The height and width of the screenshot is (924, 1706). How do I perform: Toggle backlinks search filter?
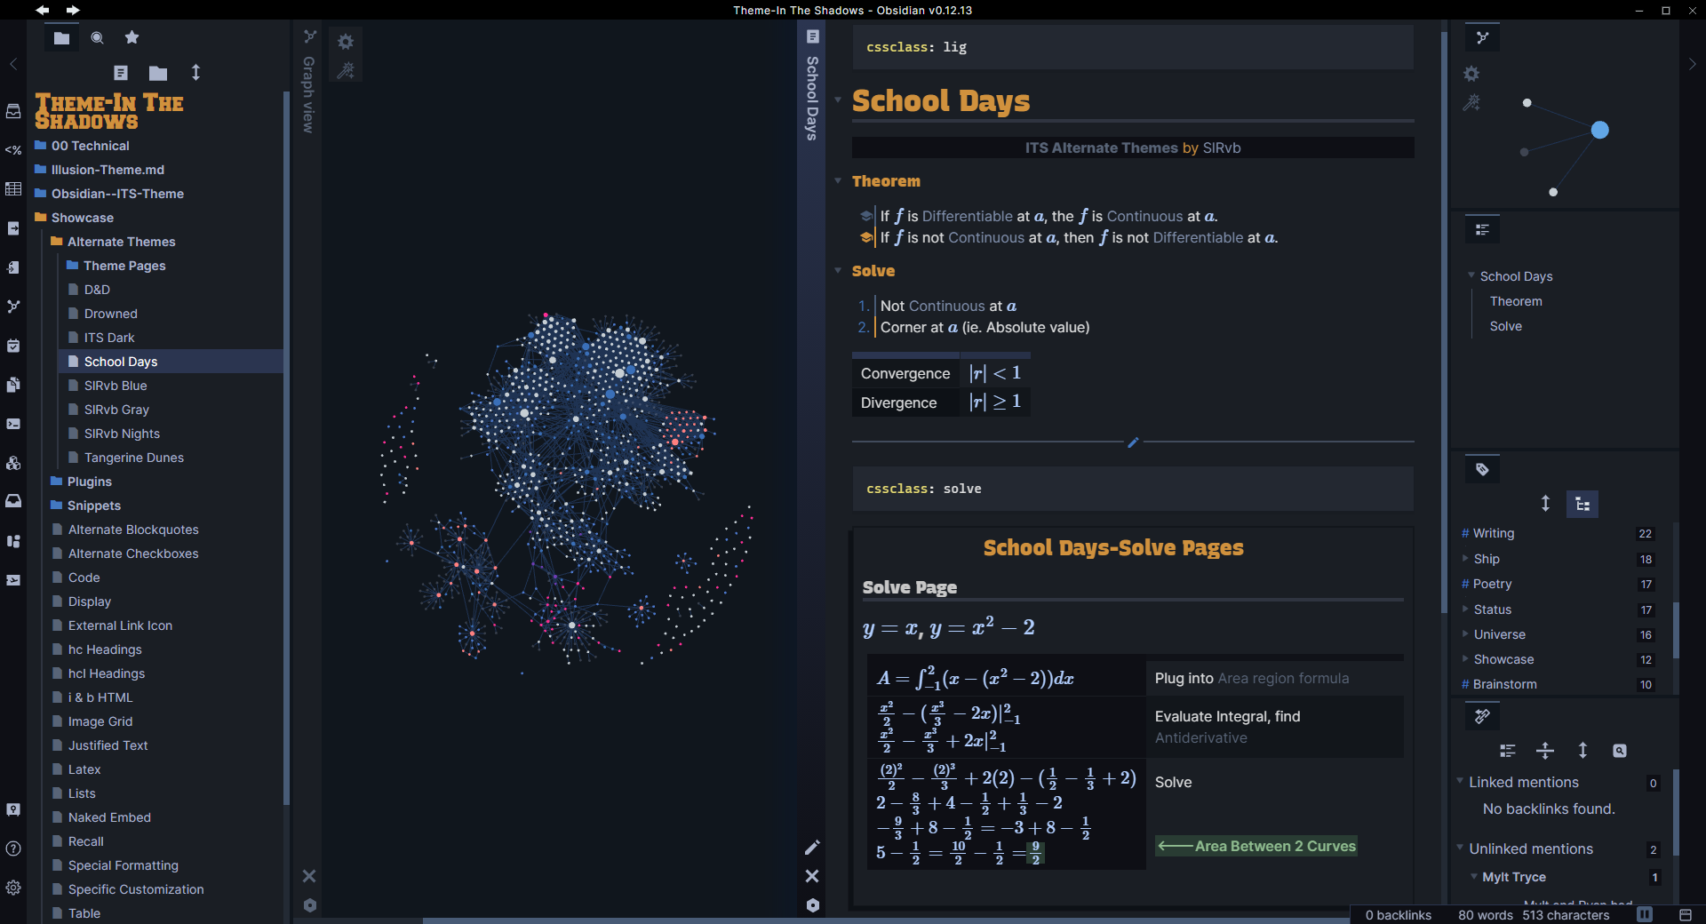pyautogui.click(x=1620, y=751)
